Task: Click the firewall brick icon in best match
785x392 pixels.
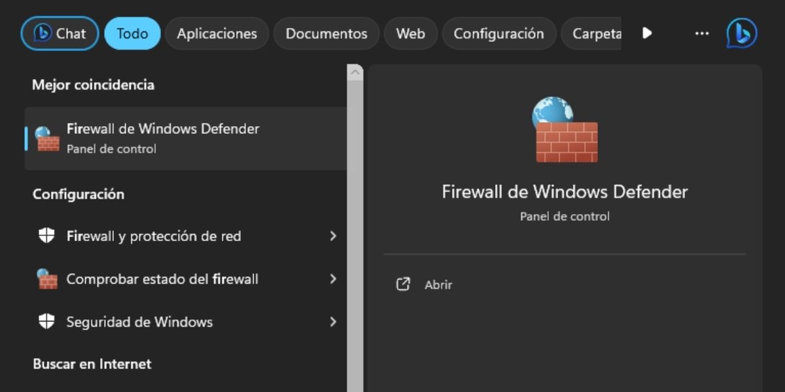Action: pos(47,139)
